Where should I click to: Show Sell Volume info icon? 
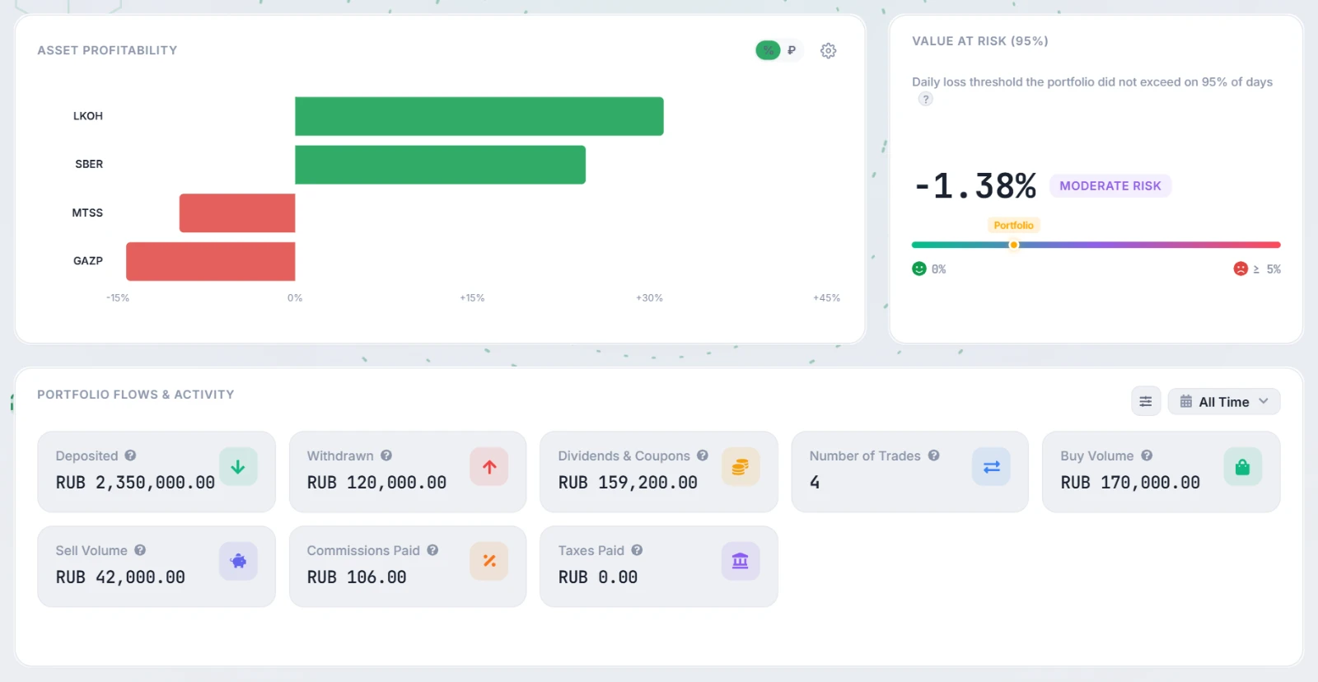click(x=140, y=550)
